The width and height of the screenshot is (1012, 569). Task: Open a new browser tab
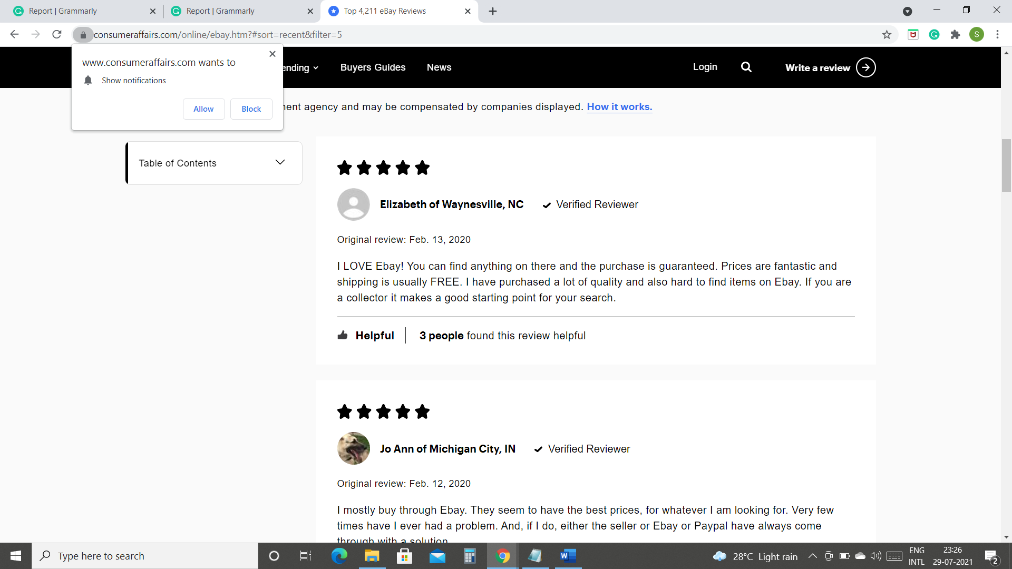[493, 11]
